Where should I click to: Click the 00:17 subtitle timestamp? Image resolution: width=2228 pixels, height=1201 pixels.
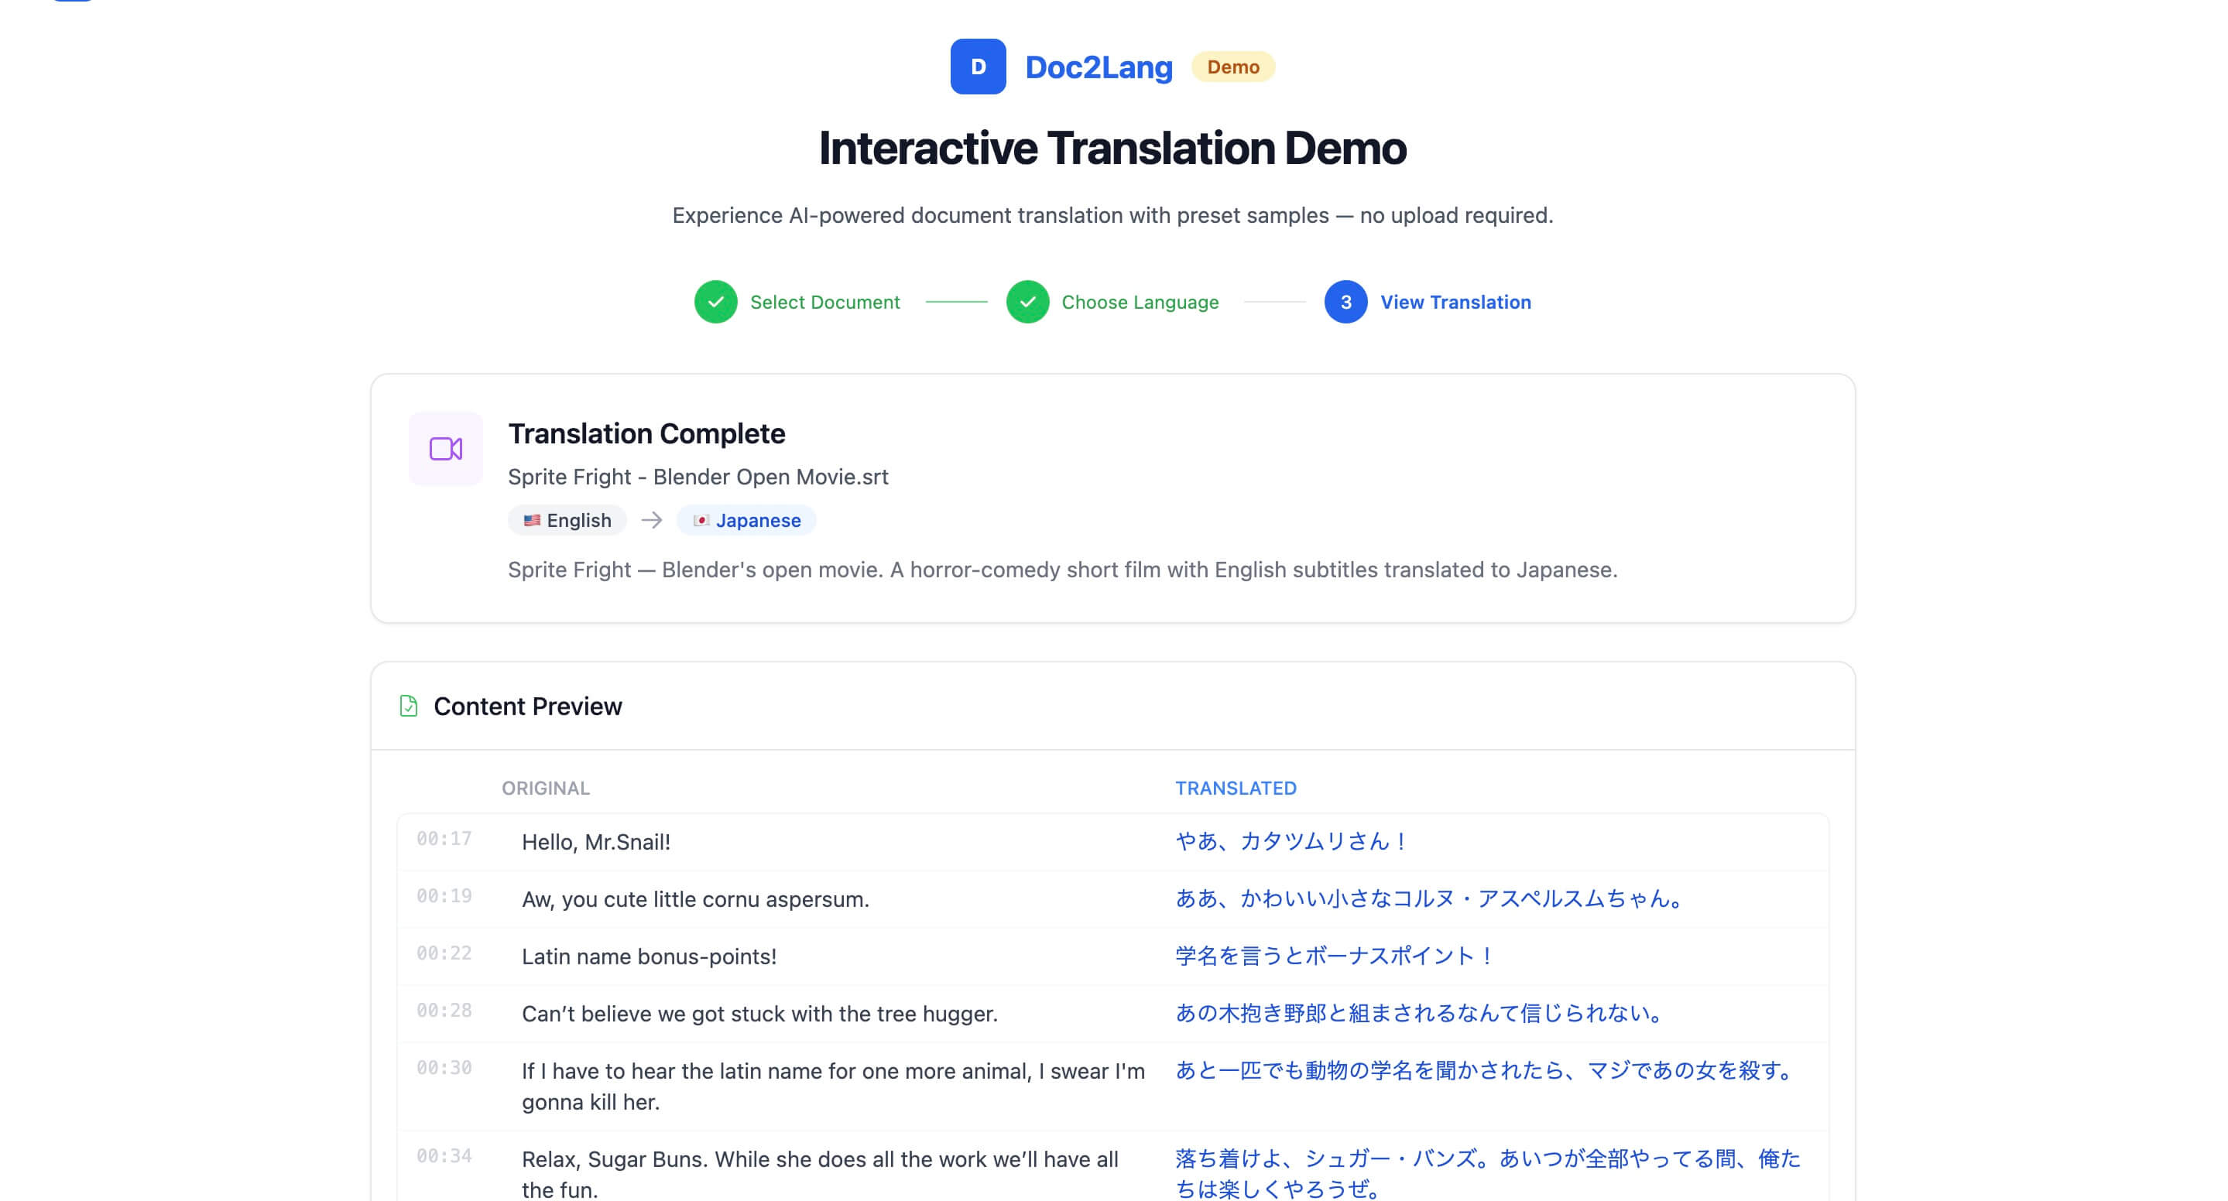click(x=444, y=839)
